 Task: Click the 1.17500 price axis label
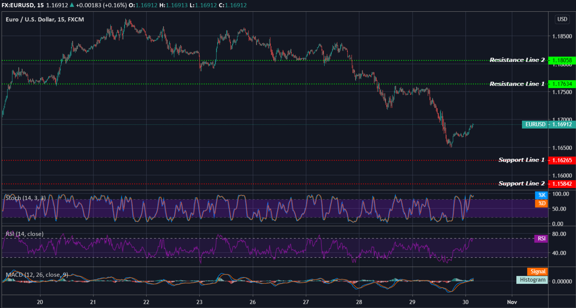click(562, 92)
